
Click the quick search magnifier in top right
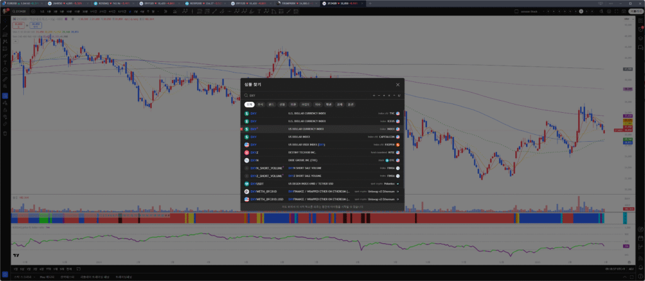[600, 11]
